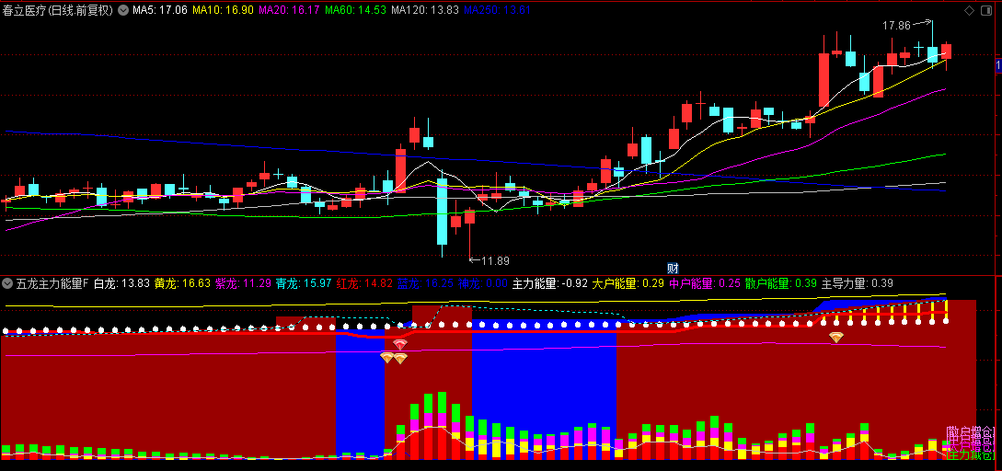Click the MA60: 14.53 label

click(x=355, y=10)
